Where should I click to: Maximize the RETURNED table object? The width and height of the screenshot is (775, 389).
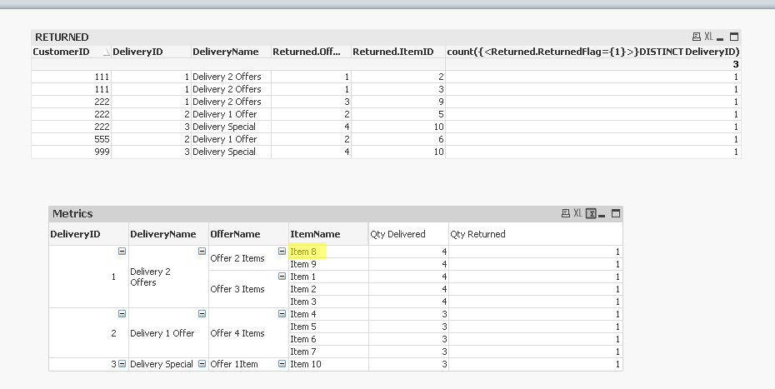(734, 37)
